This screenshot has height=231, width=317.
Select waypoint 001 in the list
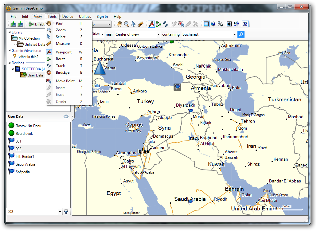point(38,141)
